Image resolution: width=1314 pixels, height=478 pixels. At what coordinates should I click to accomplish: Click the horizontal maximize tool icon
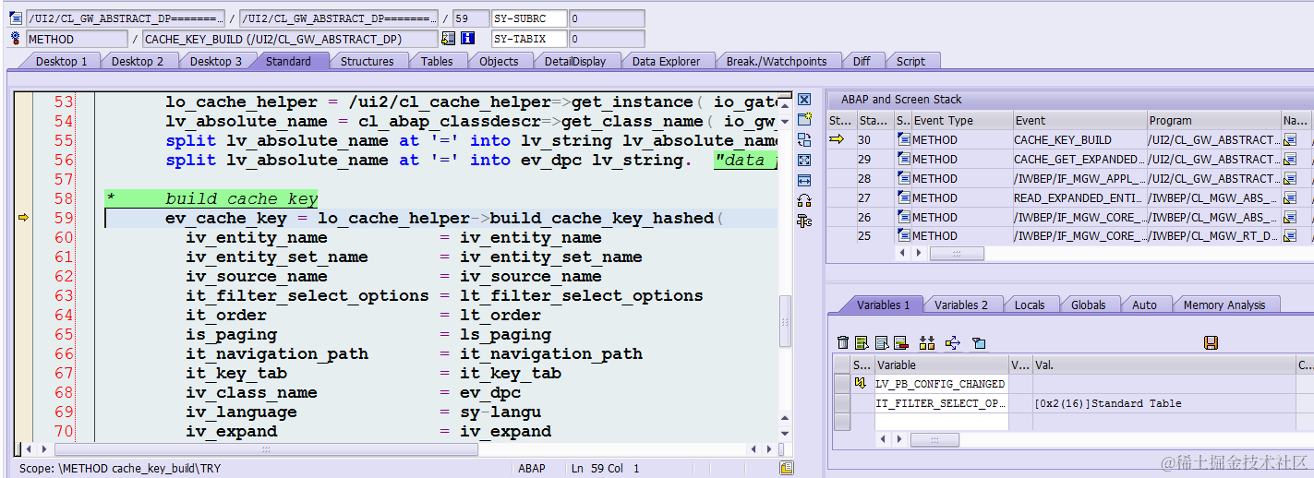(x=803, y=180)
